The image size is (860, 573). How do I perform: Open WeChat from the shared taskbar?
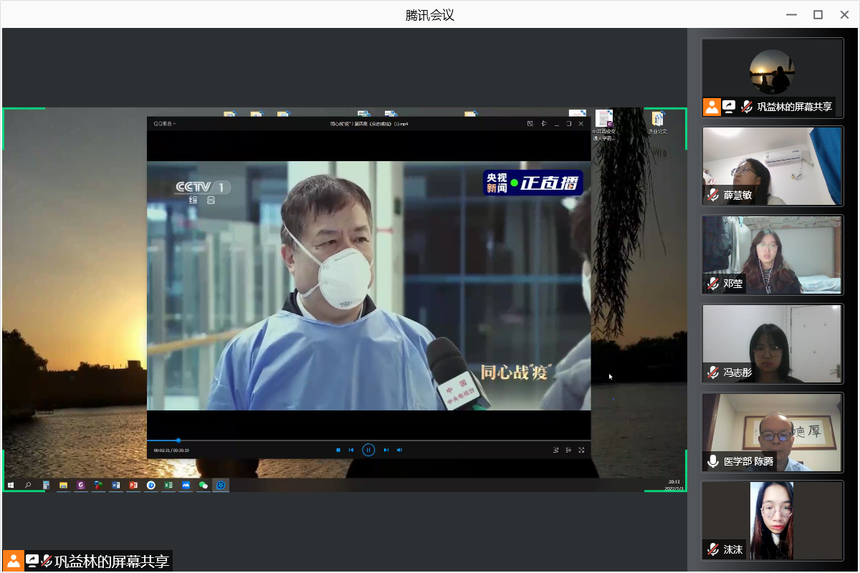point(204,485)
